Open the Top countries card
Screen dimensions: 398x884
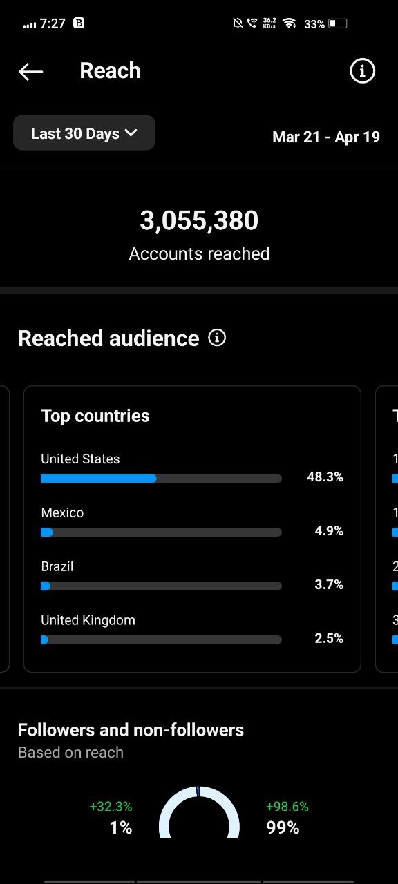192,529
